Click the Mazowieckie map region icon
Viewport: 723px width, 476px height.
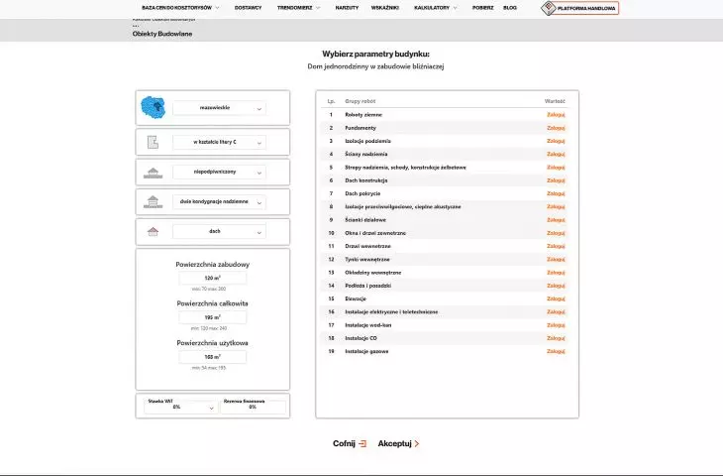pyautogui.click(x=154, y=107)
